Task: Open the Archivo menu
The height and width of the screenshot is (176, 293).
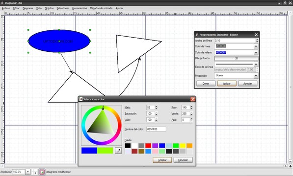Action: click(6, 8)
